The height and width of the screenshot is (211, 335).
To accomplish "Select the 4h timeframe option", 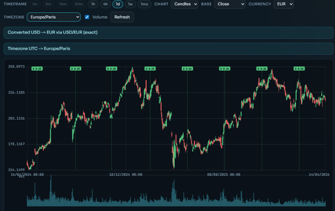I will 105,4.
